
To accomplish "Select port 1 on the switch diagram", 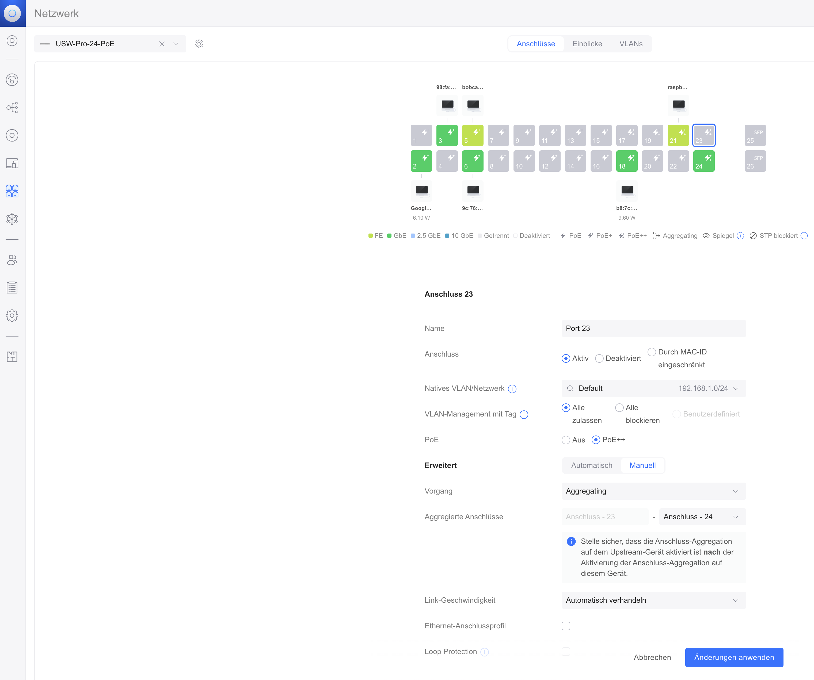I will click(x=421, y=135).
